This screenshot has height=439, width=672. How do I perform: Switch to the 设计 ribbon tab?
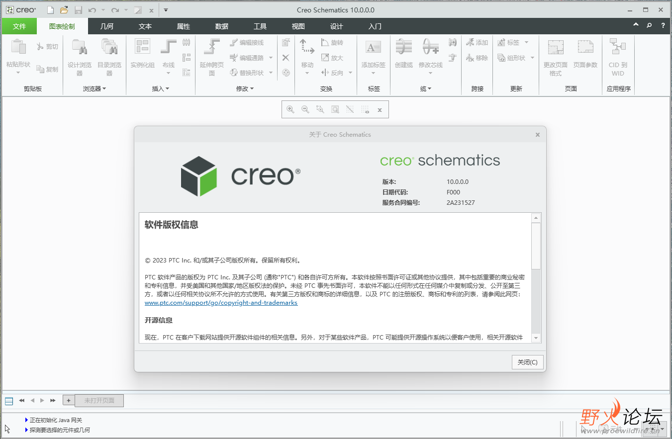[x=337, y=26]
